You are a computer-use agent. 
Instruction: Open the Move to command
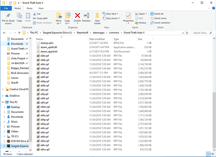pyautogui.click(x=59, y=18)
